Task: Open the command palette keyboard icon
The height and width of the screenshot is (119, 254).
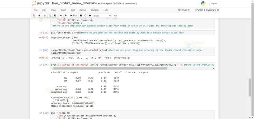Action: (x=116, y=15)
